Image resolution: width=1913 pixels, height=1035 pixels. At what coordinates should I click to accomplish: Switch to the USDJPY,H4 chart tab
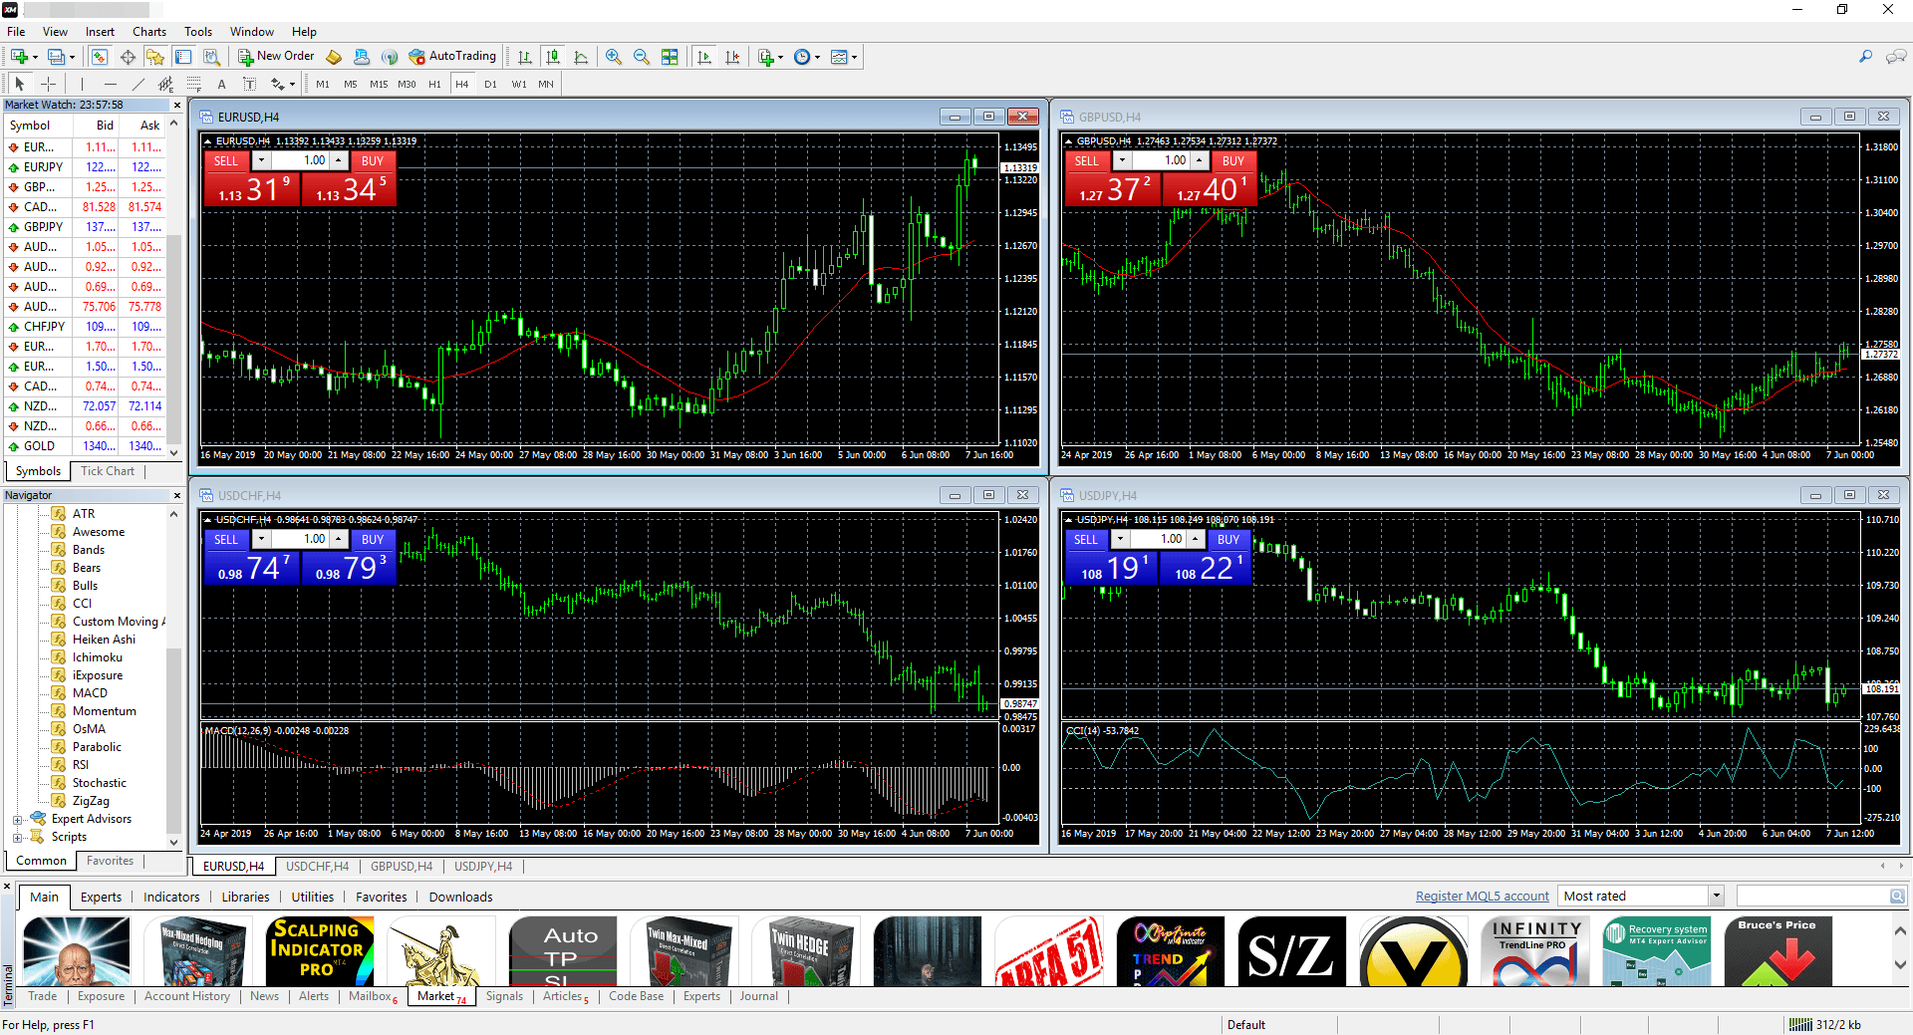coord(482,866)
